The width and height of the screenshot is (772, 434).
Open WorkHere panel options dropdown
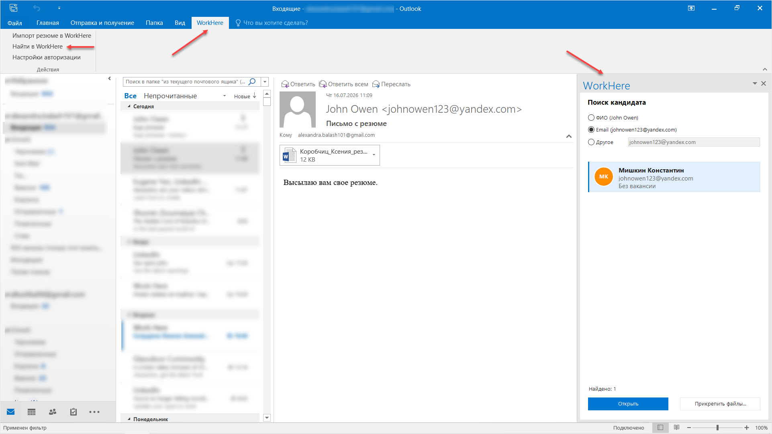pos(755,83)
